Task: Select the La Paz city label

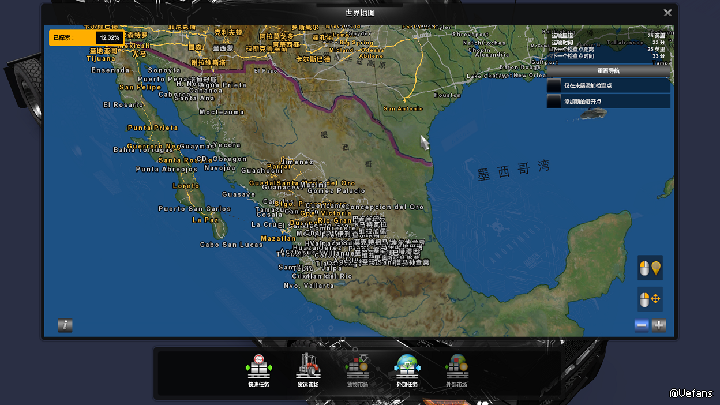Action: 205,220
